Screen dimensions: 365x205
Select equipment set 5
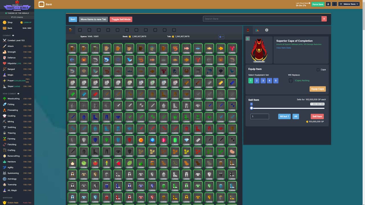tap(276, 81)
